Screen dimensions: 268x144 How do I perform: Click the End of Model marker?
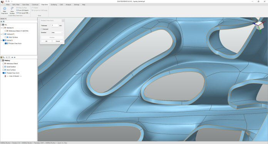(14, 76)
